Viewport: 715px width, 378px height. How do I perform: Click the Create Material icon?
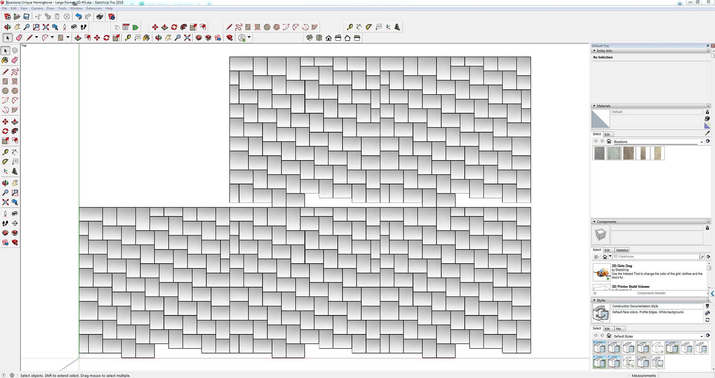coord(707,119)
